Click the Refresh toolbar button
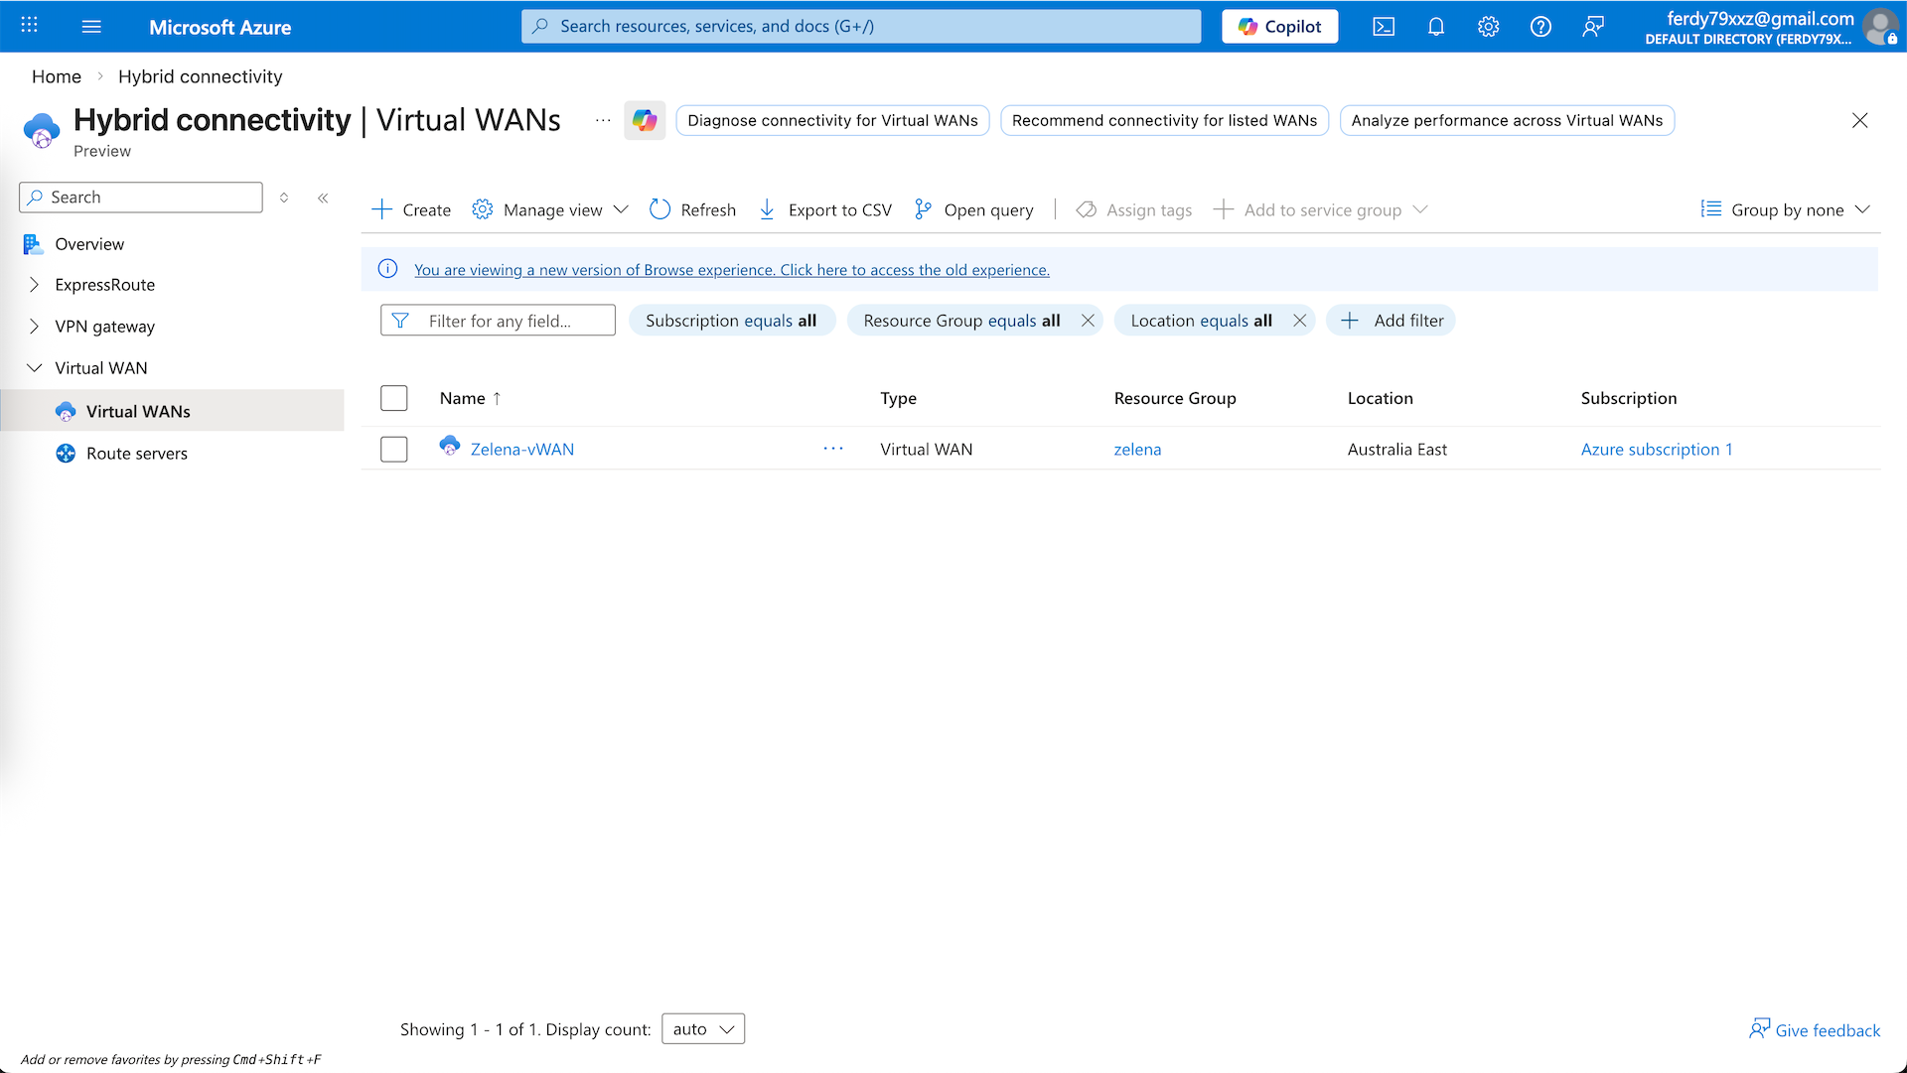Viewport: 1907px width, 1073px height. 692,209
